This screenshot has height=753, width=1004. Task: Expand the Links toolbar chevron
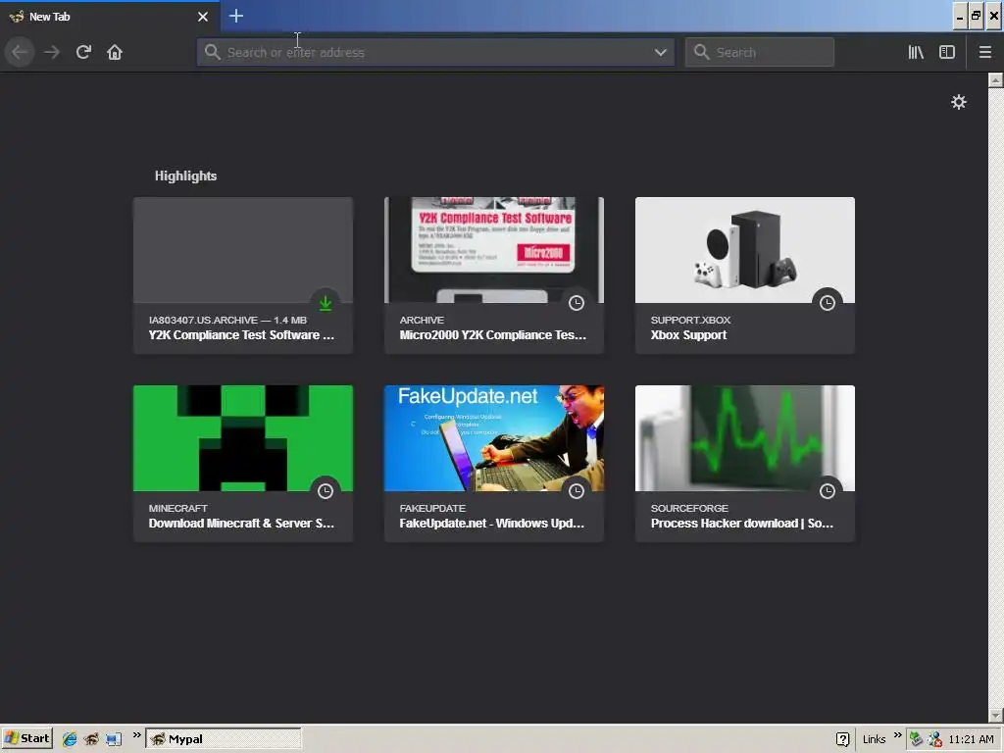[897, 735]
